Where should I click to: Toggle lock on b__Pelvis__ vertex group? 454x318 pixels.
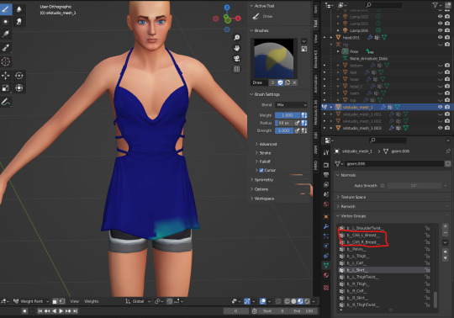coord(427,249)
